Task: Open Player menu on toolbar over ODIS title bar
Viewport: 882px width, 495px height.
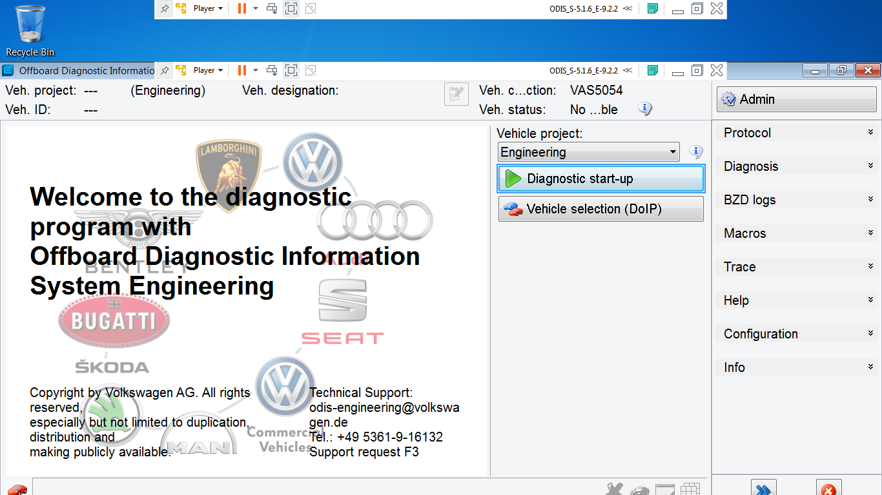Action: (208, 70)
